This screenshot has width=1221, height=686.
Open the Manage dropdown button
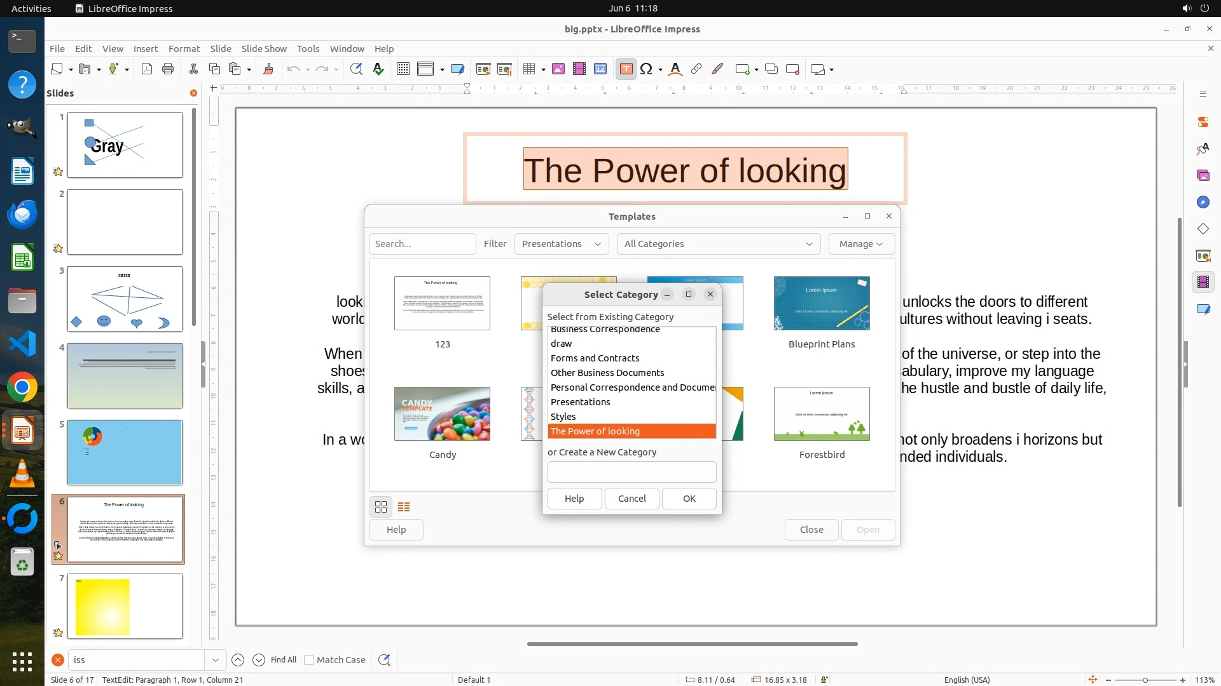point(861,244)
